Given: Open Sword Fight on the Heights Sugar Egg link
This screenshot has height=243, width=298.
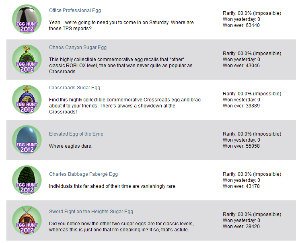Looking at the screenshot, I should click(x=91, y=212).
